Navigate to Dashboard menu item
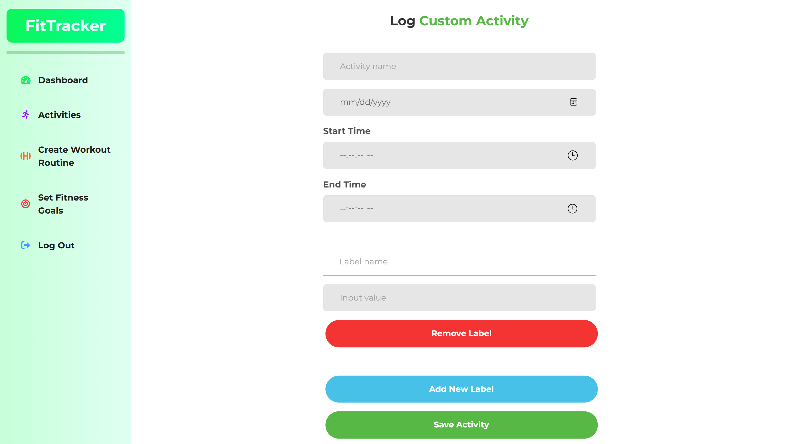 click(63, 80)
